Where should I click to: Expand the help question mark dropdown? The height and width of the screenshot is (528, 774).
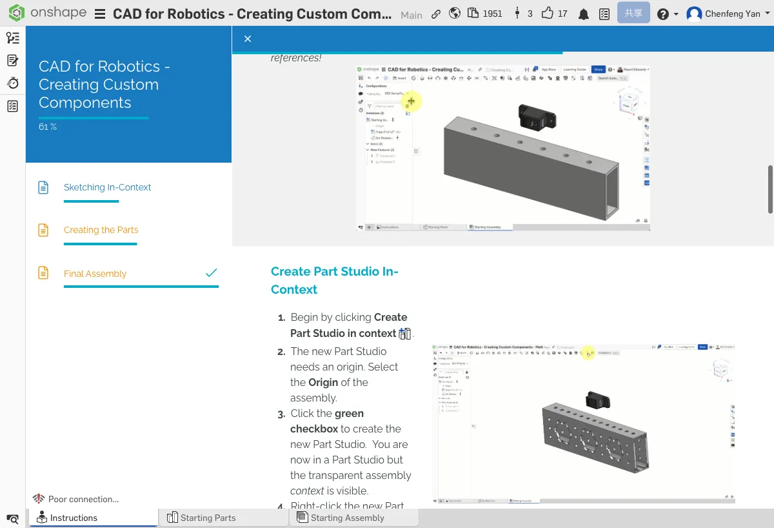point(667,14)
